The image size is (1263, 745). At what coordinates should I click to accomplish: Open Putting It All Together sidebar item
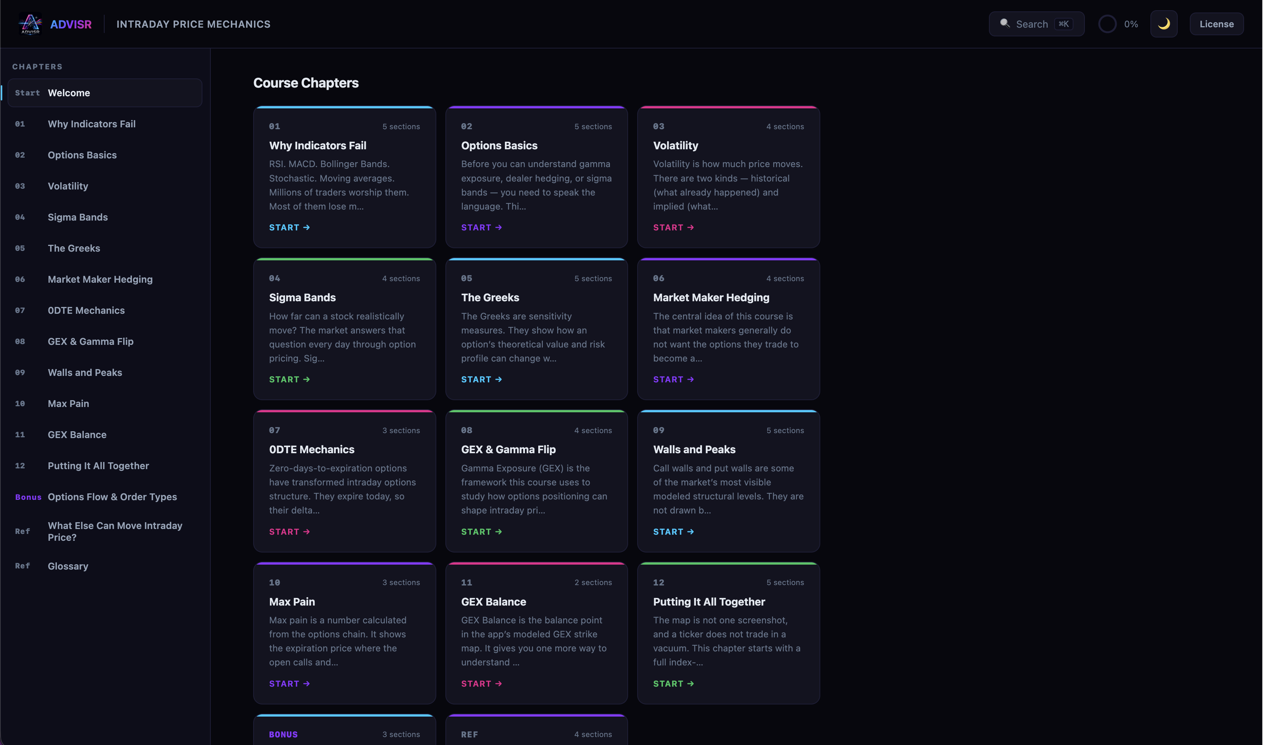click(105, 466)
